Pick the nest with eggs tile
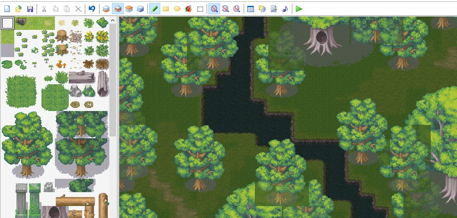The width and height of the screenshot is (457, 218). pyautogui.click(x=89, y=104)
